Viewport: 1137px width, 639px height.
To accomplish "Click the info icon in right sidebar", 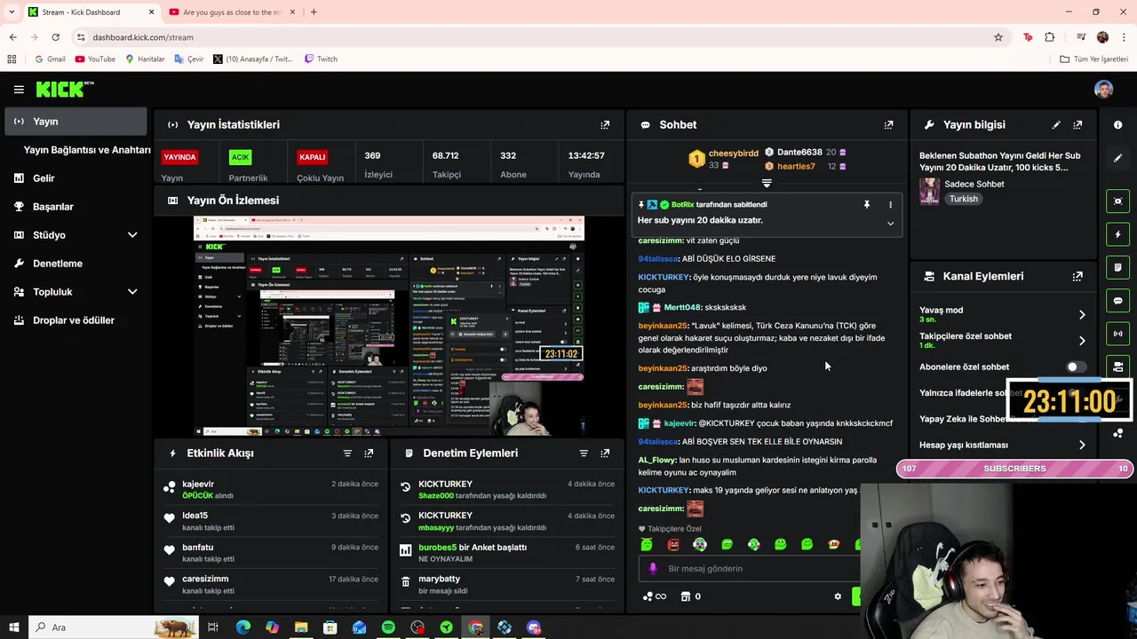I will click(x=1117, y=125).
